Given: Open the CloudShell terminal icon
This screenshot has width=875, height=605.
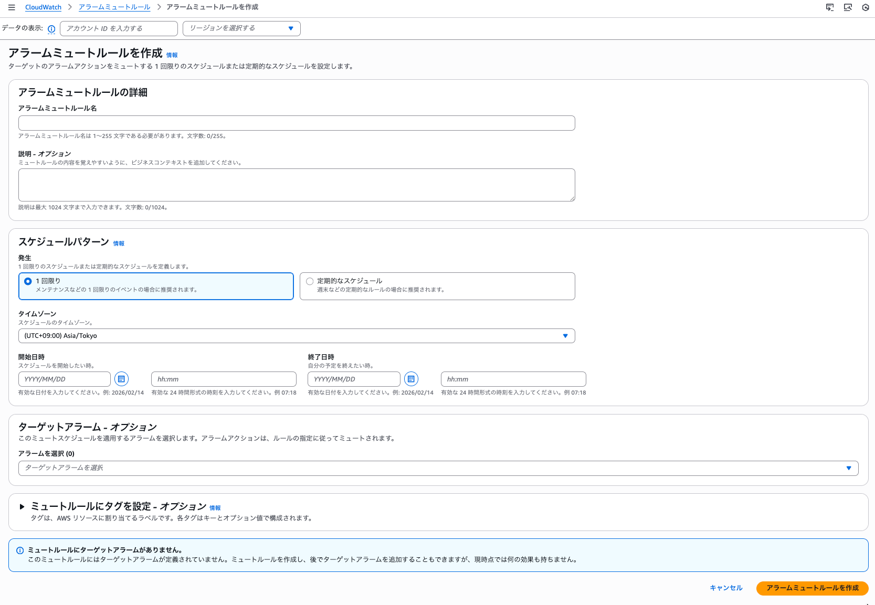Looking at the screenshot, I should (830, 7).
